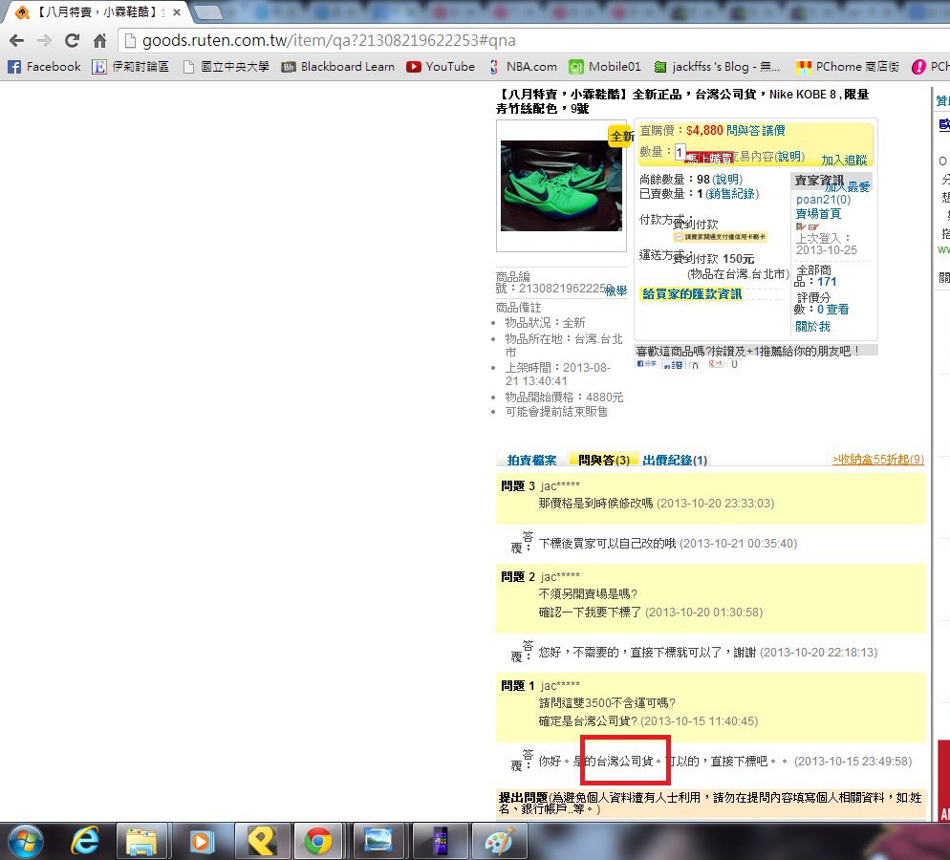This screenshot has height=860, width=950.
Task: Go to 賣場首頁 store home
Action: click(x=818, y=214)
